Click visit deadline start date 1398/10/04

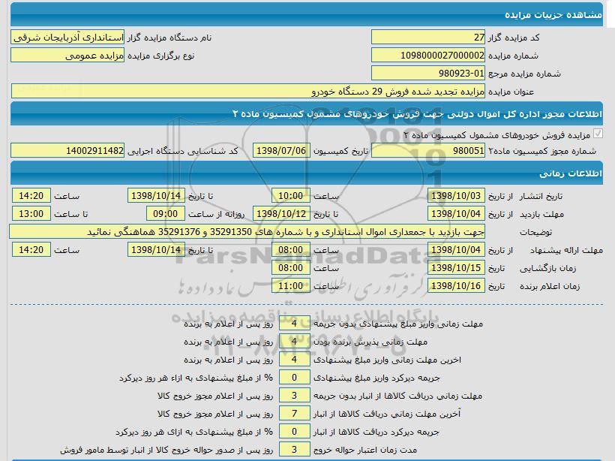tap(456, 214)
